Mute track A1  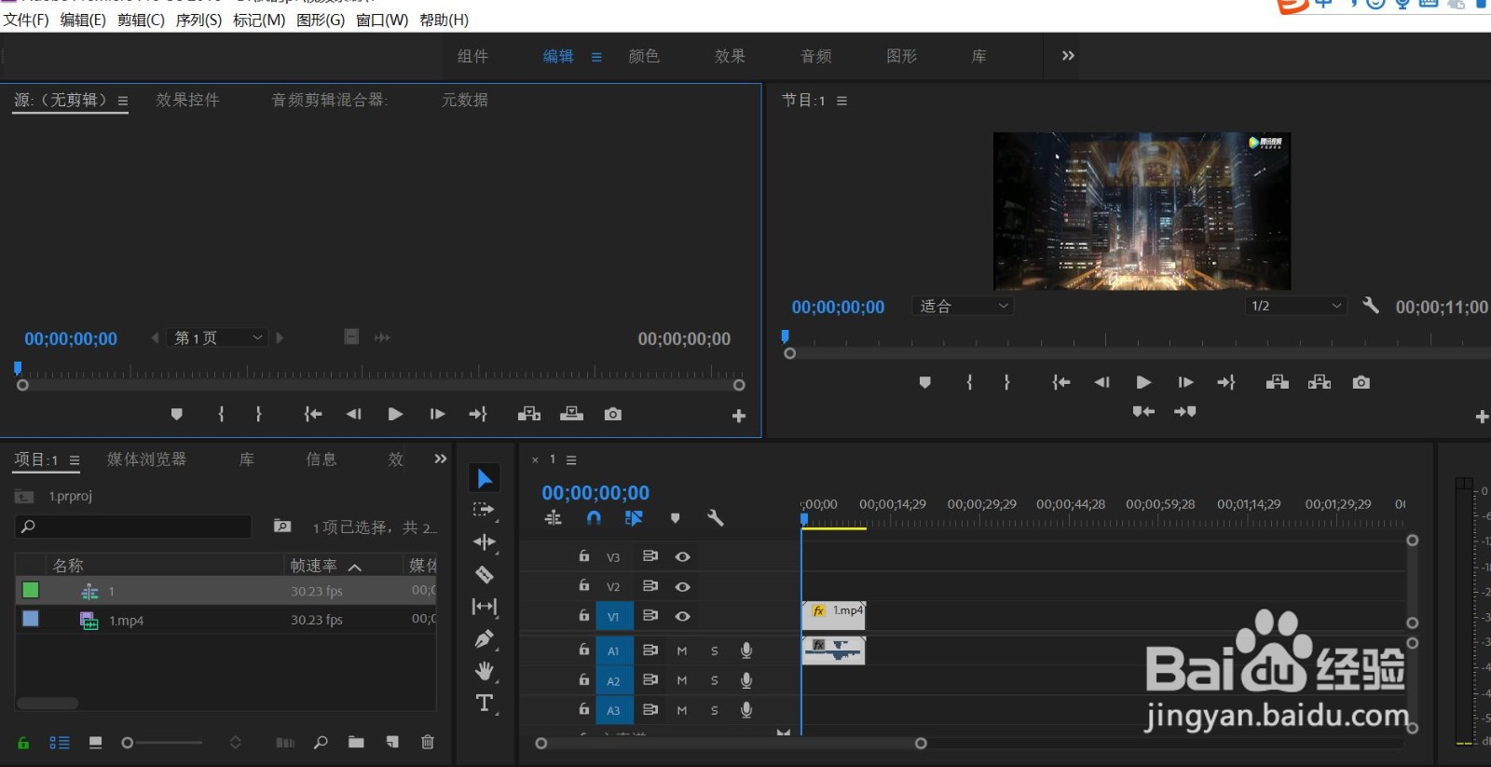[682, 651]
